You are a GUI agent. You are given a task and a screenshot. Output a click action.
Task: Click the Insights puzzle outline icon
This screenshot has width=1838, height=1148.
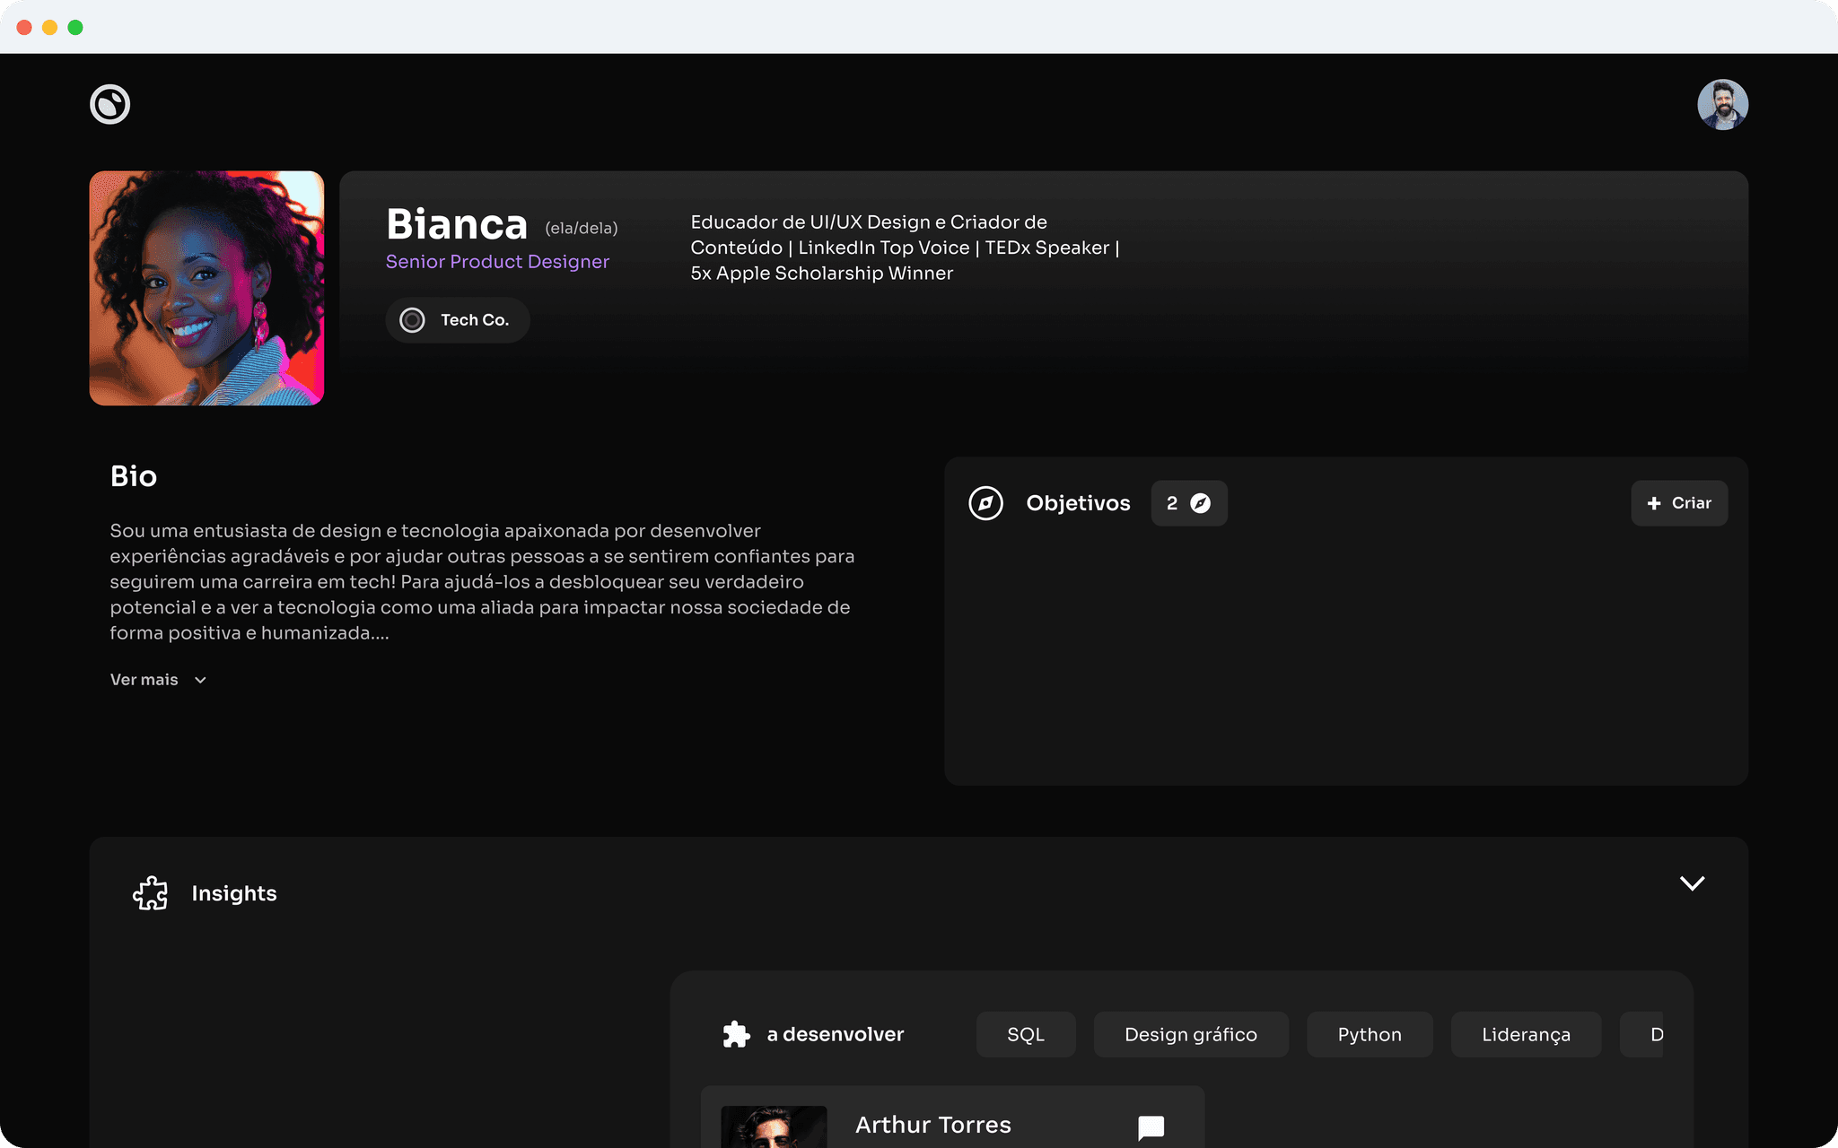click(x=151, y=893)
